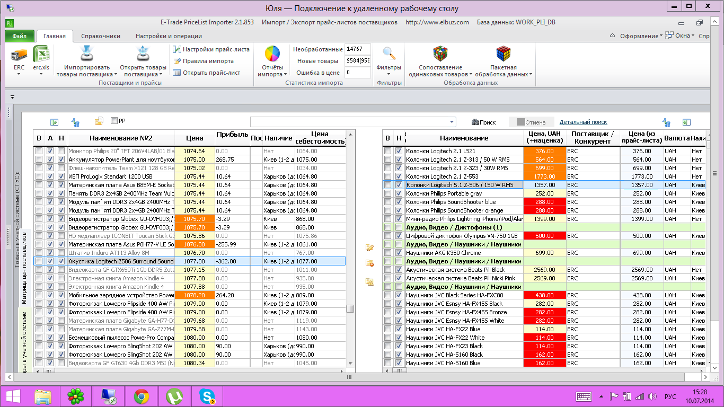724x407 pixels.
Task: Click Открыть прайс-лист in the ribbon
Action: coord(206,73)
